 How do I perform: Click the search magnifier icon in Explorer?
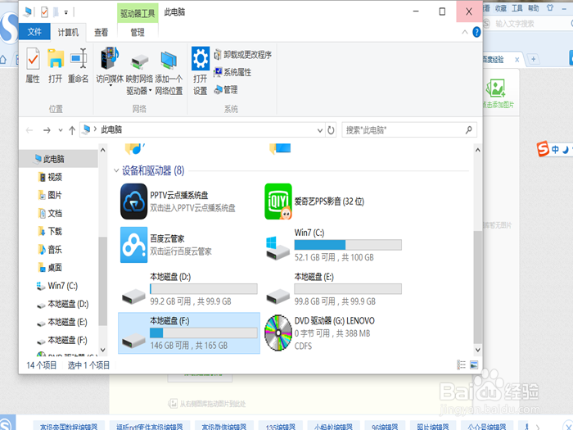click(469, 129)
